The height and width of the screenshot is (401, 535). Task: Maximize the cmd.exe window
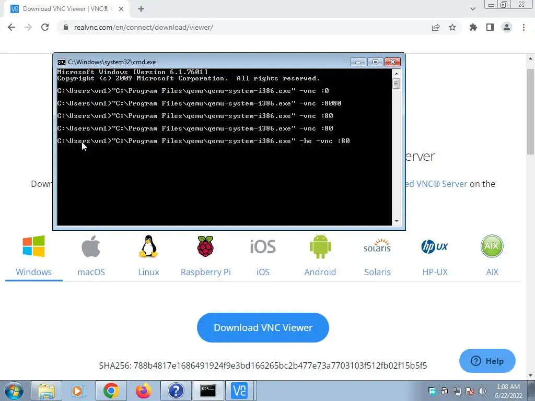click(375, 62)
